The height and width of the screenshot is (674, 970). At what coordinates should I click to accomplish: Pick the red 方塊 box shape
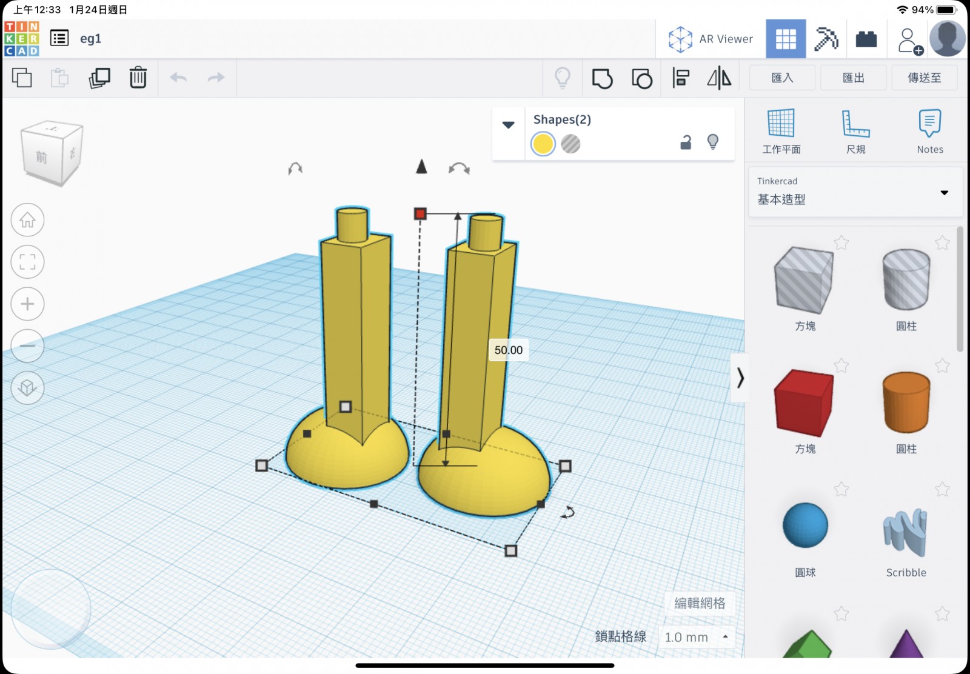click(x=804, y=404)
